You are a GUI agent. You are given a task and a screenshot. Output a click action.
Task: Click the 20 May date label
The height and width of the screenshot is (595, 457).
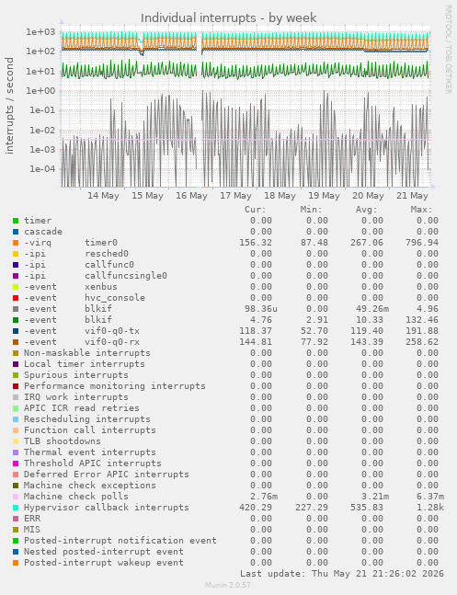pyautogui.click(x=368, y=196)
